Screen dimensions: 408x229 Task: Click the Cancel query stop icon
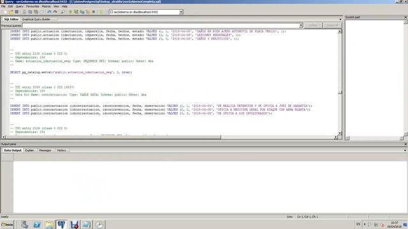click(94, 12)
